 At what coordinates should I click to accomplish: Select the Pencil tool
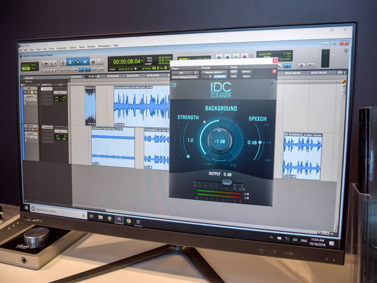tap(100, 62)
